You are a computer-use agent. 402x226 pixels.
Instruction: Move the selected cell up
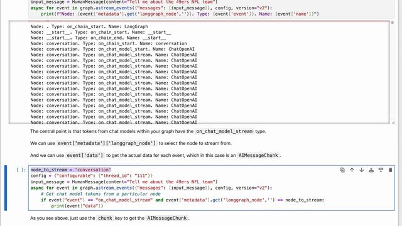pos(352,170)
